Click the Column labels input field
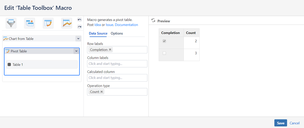This screenshot has height=128, width=304. coord(117,64)
